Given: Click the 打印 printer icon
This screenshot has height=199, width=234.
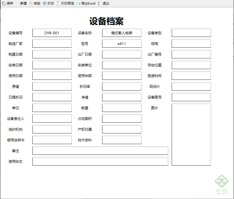Looking at the screenshot, I should (45, 3).
